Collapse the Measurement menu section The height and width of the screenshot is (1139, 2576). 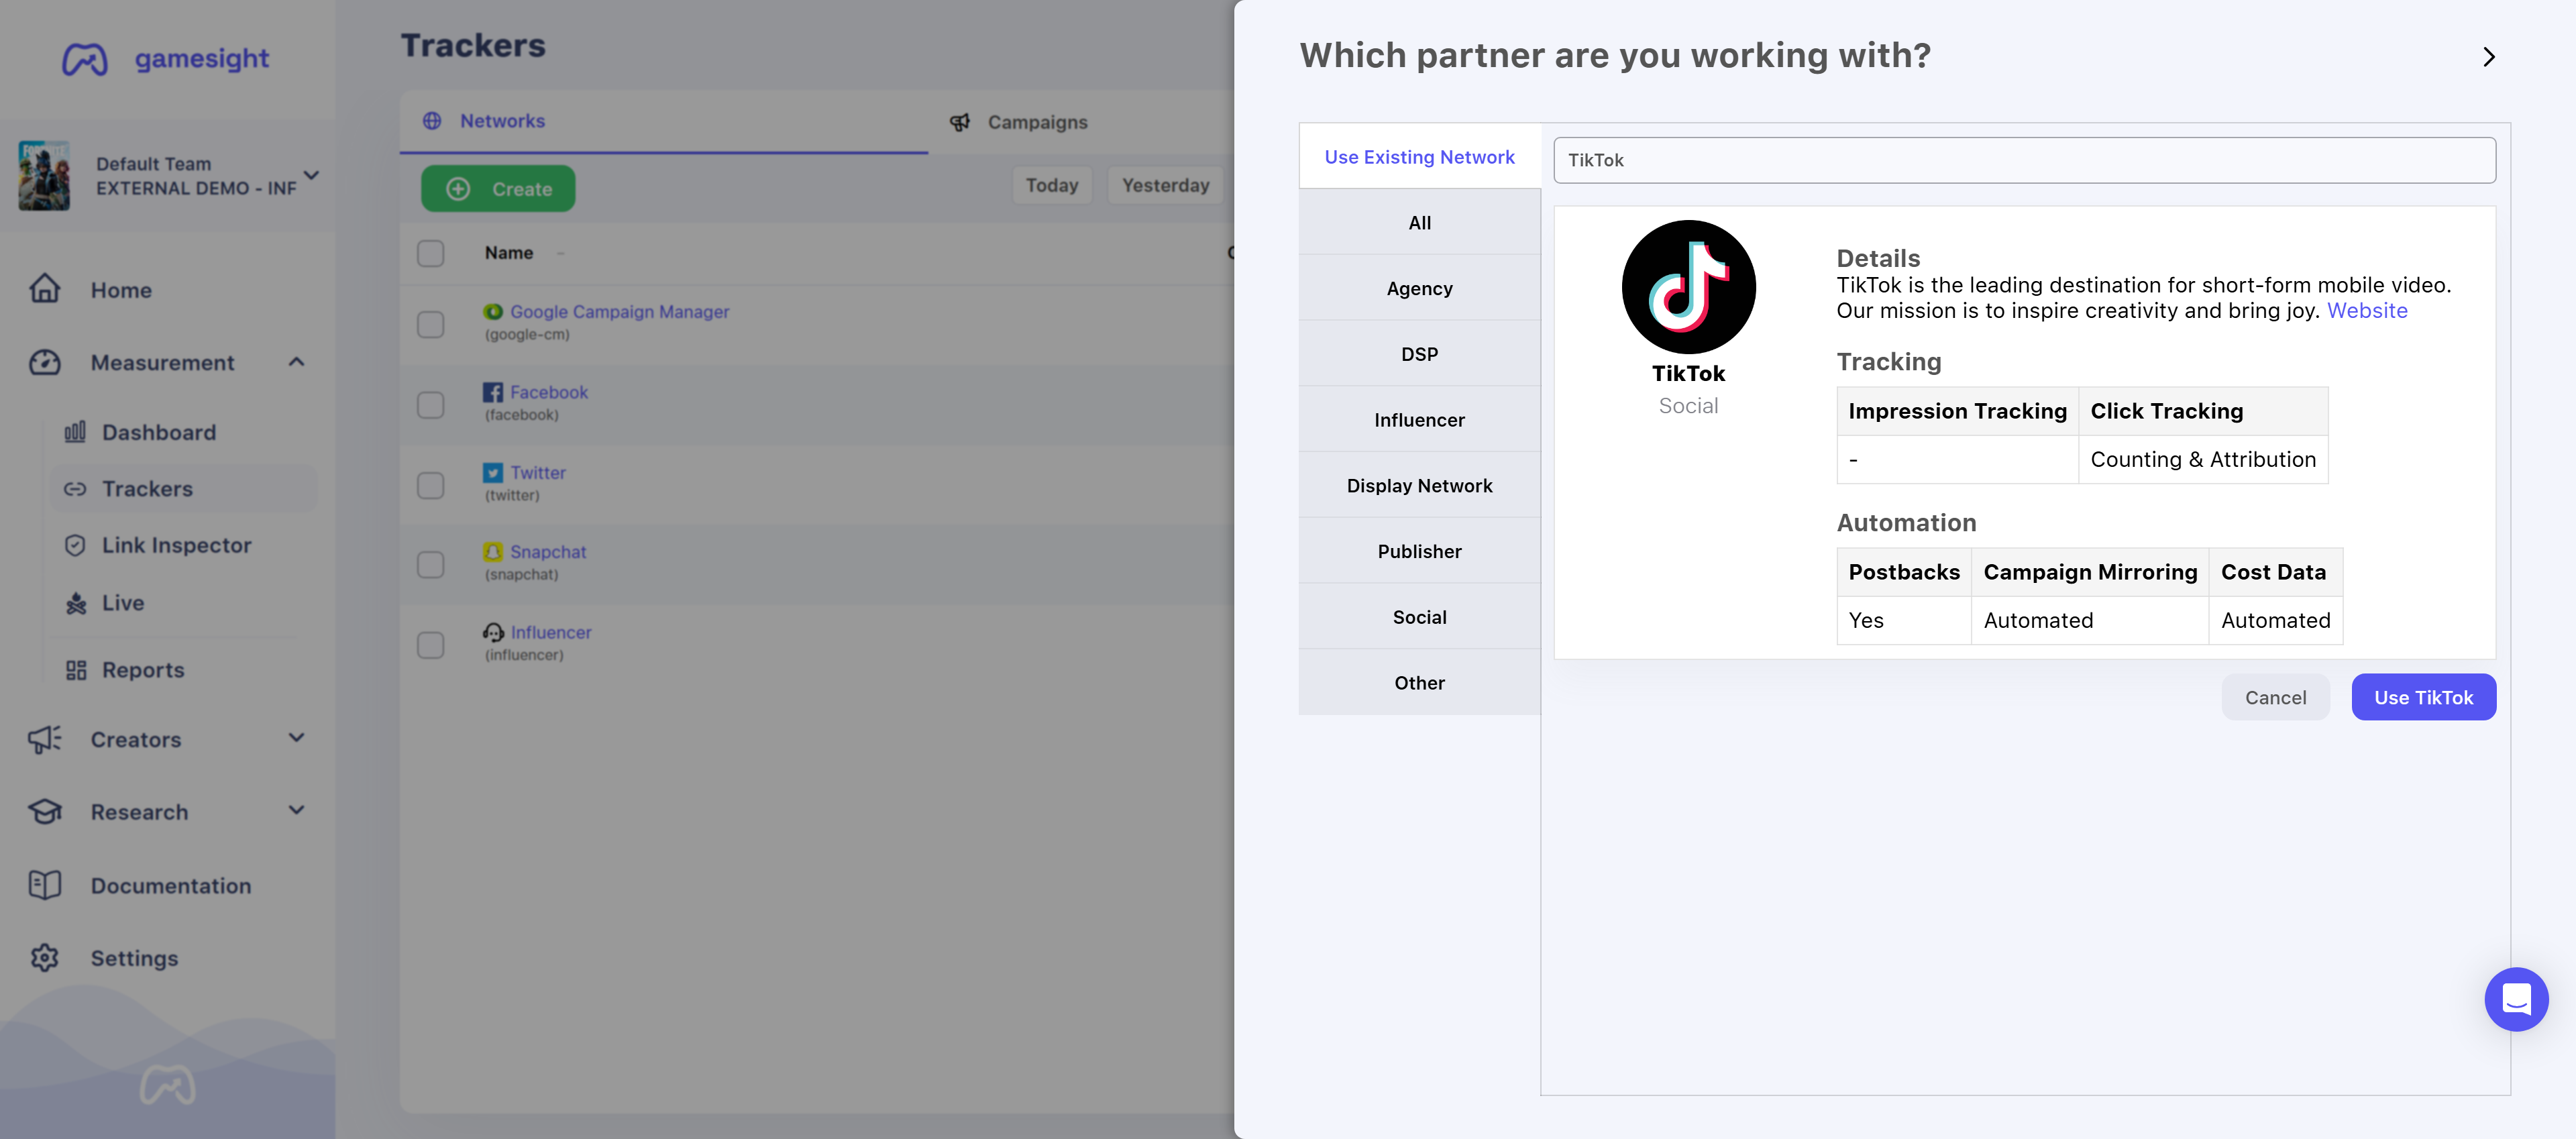pyautogui.click(x=297, y=362)
